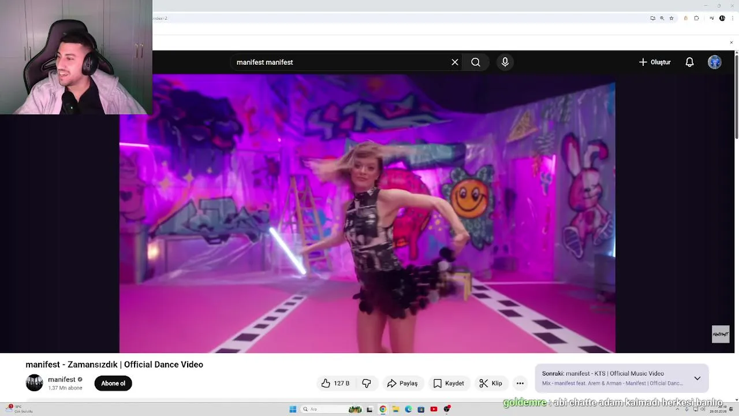The width and height of the screenshot is (739, 416).
Task: Dislike the video with thumbs-down
Action: click(367, 383)
